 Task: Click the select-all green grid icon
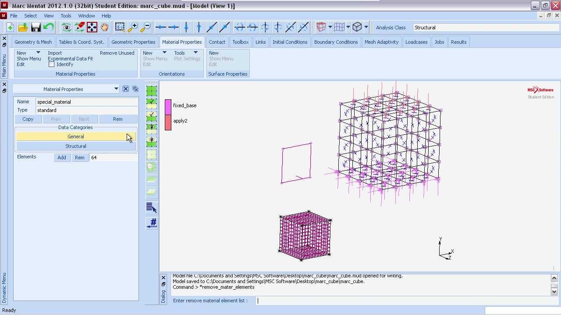[x=152, y=91]
